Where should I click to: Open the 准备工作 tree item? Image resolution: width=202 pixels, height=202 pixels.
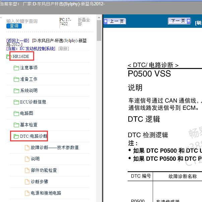pyautogui.click(x=29, y=79)
